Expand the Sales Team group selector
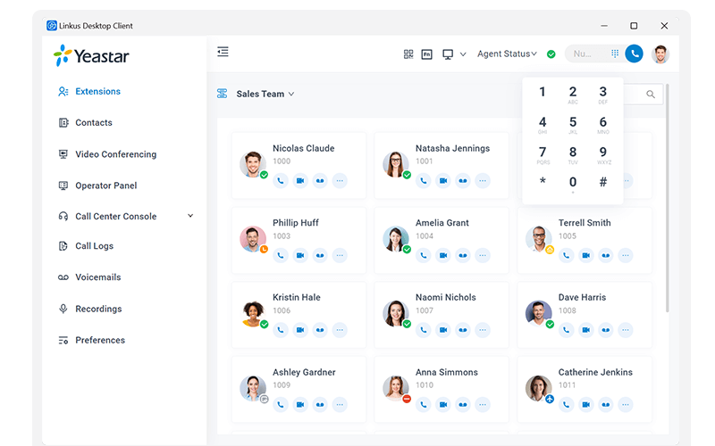 tap(265, 94)
